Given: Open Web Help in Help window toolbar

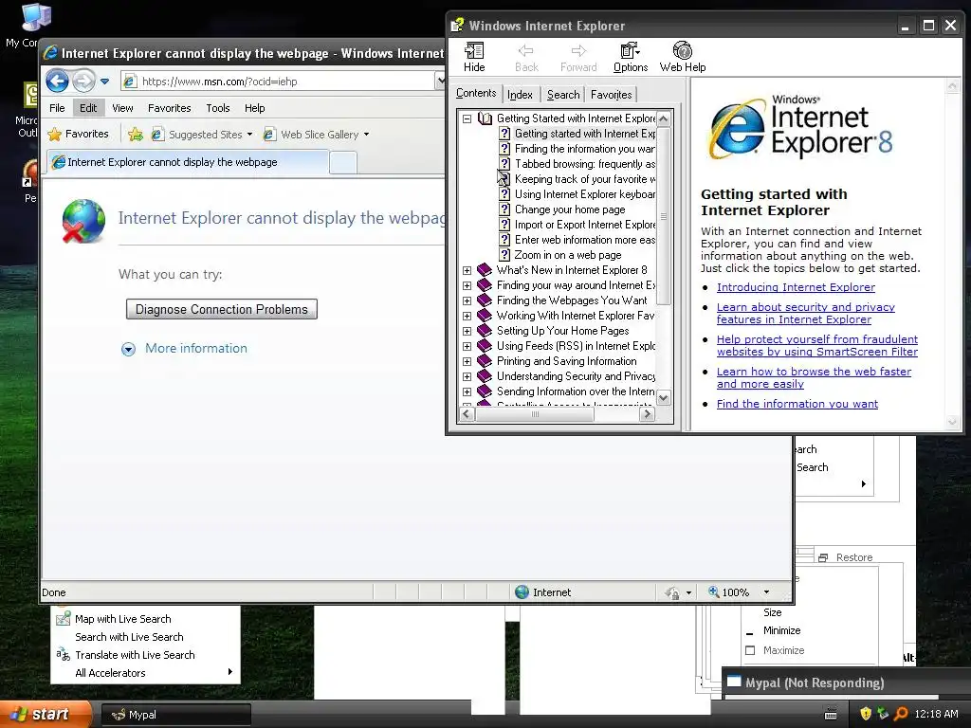Looking at the screenshot, I should click(x=683, y=57).
